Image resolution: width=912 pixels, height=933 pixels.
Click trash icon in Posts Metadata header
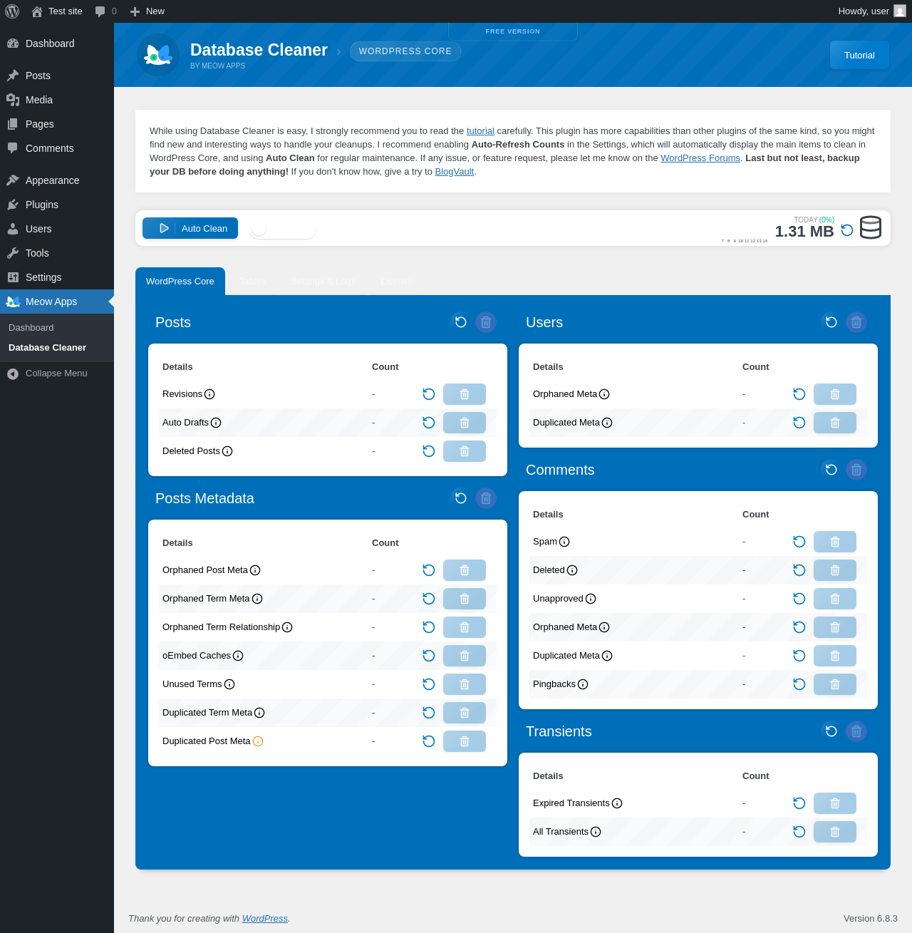pyautogui.click(x=486, y=498)
